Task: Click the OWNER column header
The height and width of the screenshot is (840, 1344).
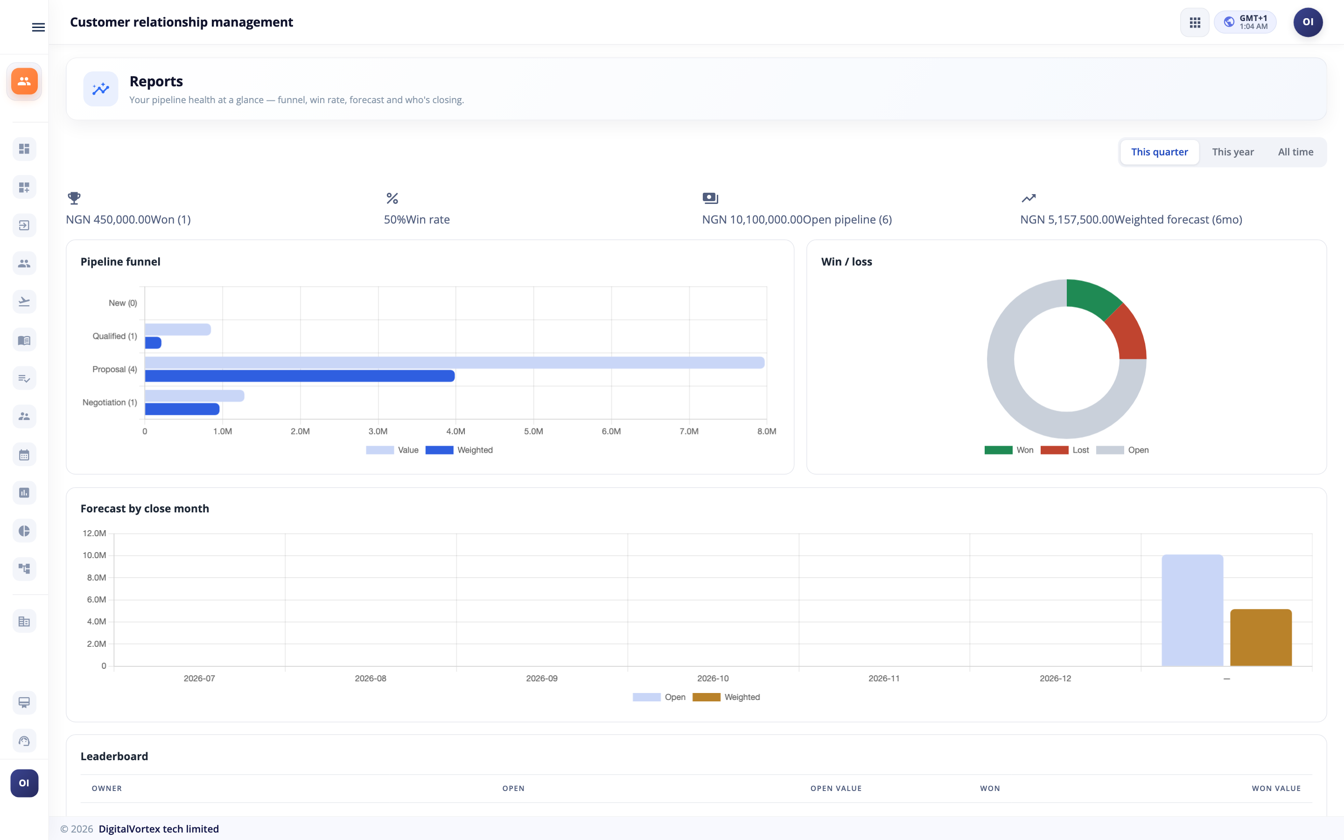Action: click(106, 788)
